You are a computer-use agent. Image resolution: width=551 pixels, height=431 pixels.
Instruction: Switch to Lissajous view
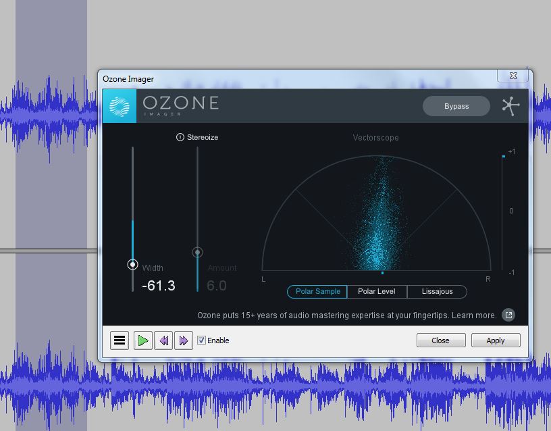[x=437, y=291]
